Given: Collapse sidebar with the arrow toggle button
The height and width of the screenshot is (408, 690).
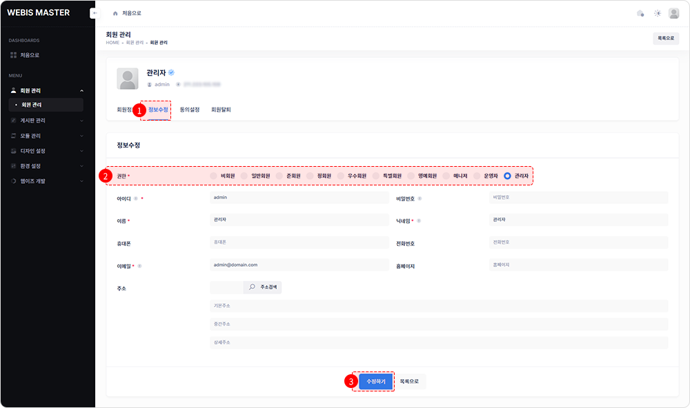Looking at the screenshot, I should pyautogui.click(x=95, y=13).
